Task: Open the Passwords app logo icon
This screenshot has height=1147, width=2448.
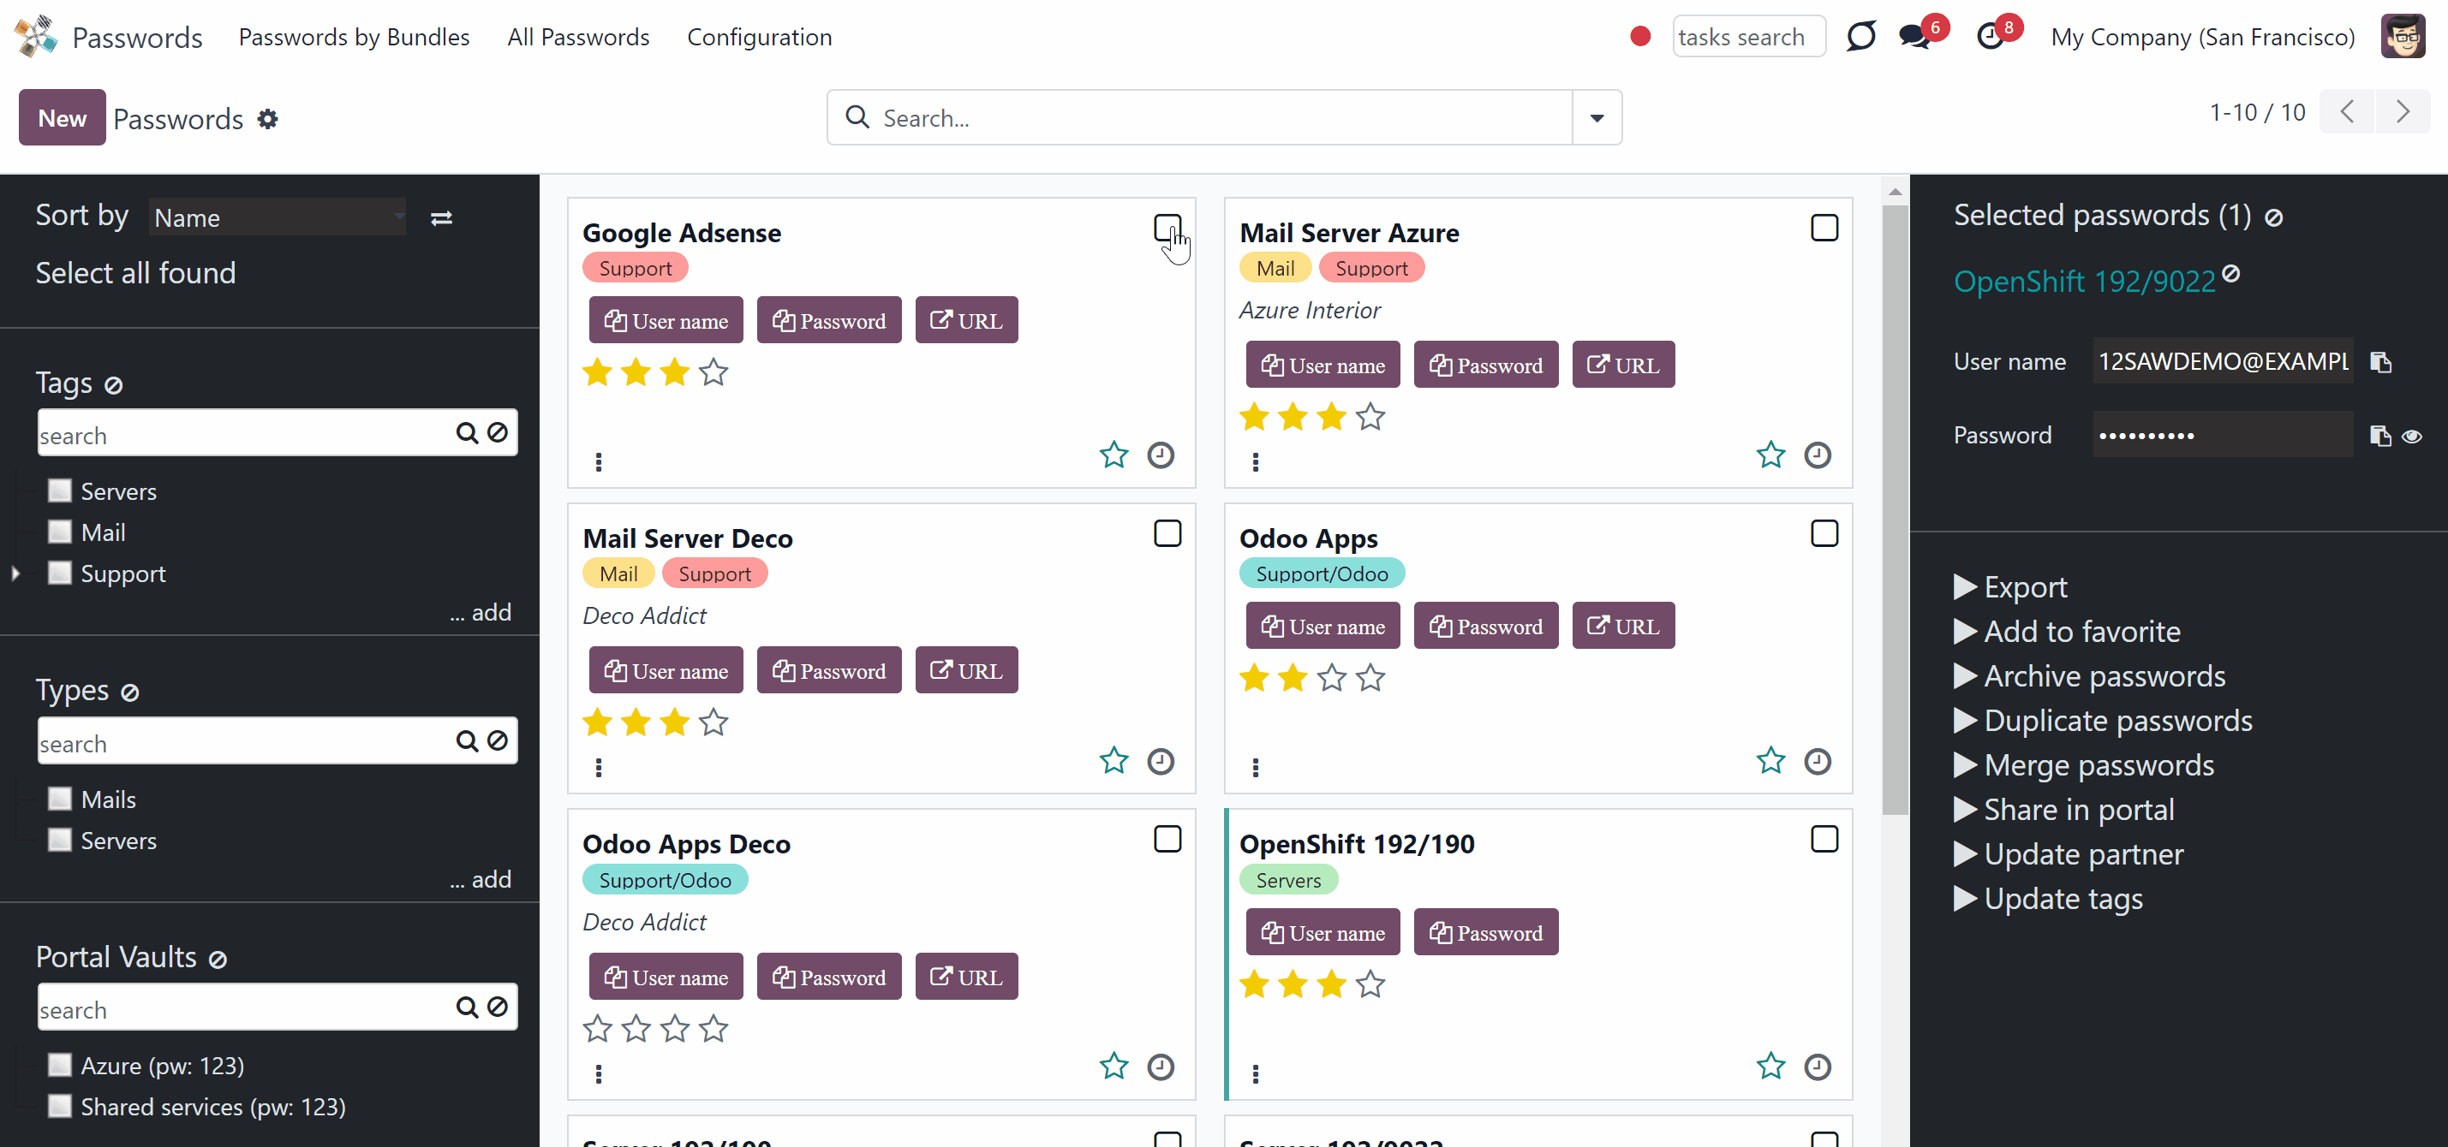Action: click(x=36, y=36)
